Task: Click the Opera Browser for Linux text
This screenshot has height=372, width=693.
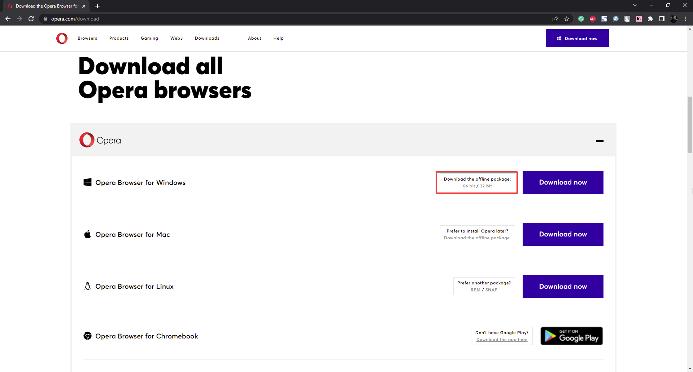Action: pyautogui.click(x=134, y=287)
